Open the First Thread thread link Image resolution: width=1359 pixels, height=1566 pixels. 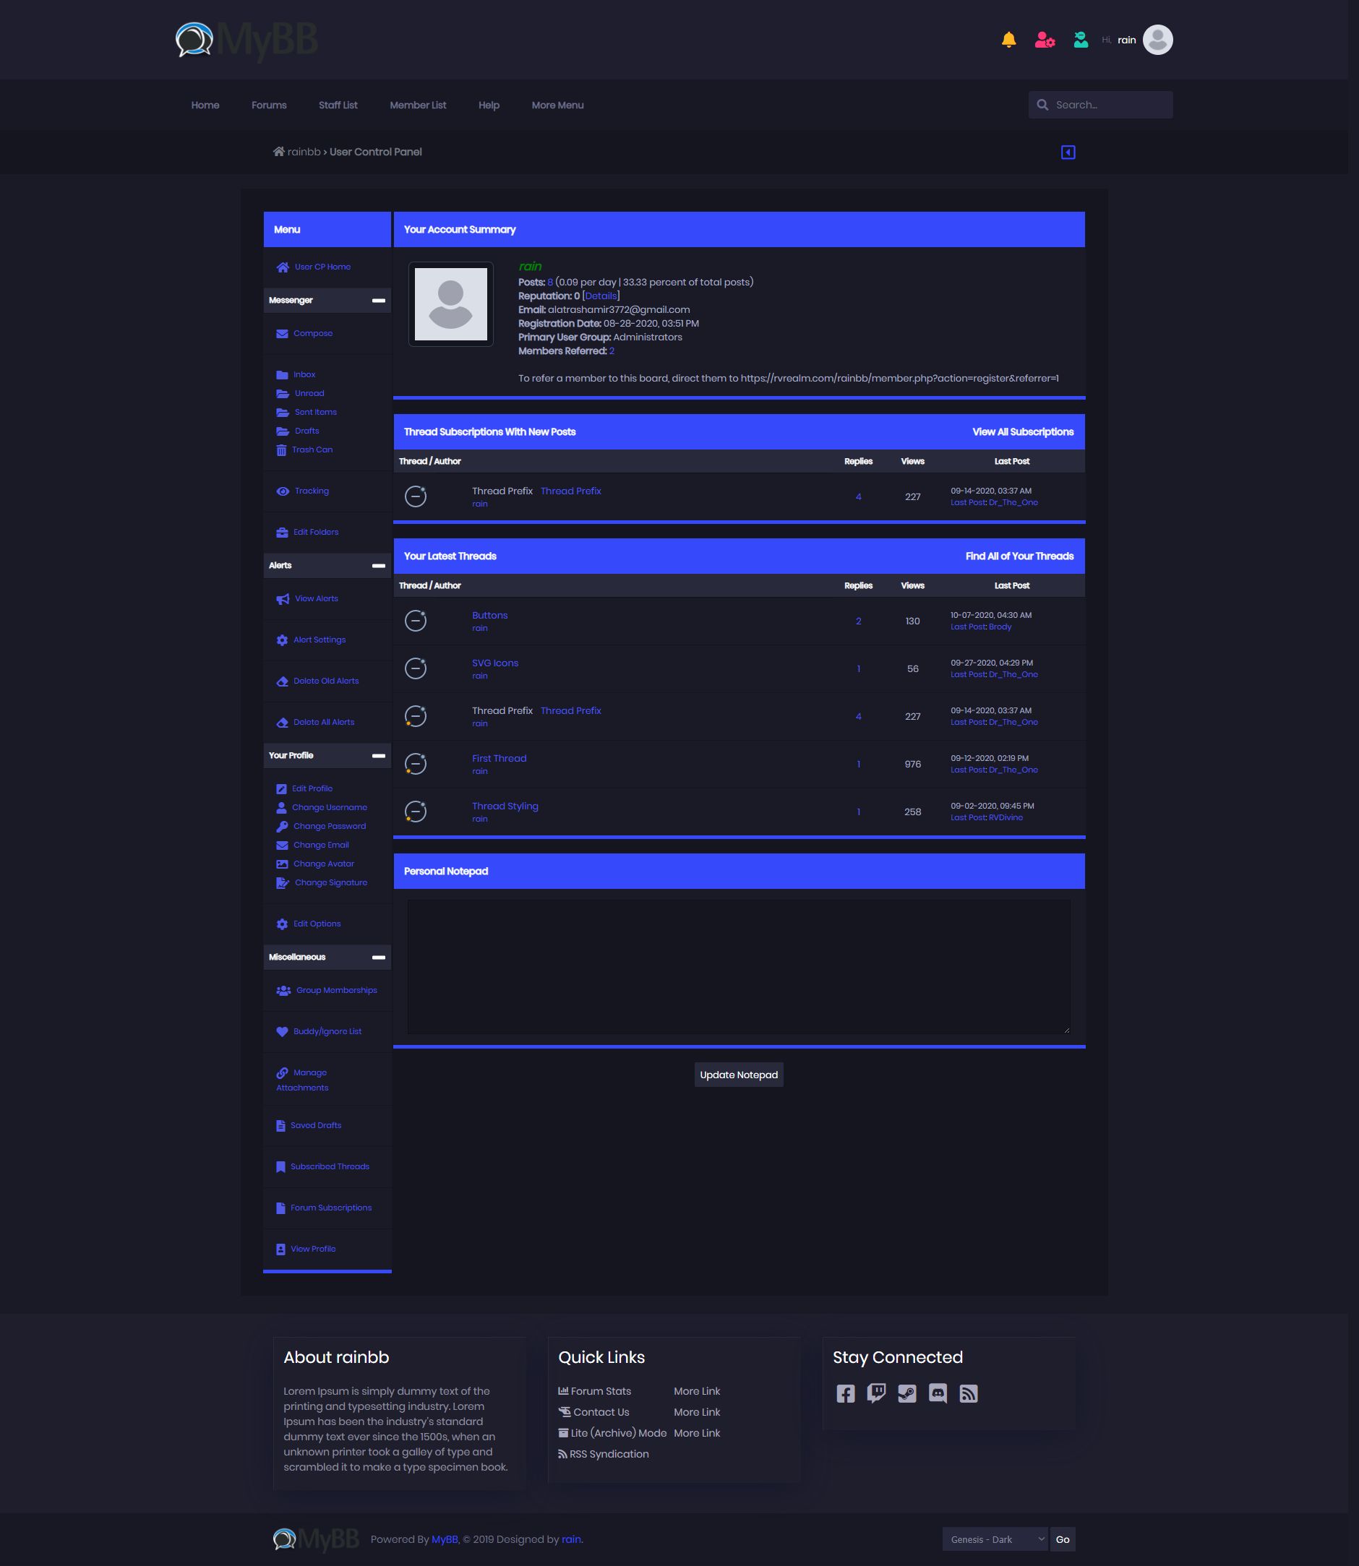pyautogui.click(x=499, y=759)
